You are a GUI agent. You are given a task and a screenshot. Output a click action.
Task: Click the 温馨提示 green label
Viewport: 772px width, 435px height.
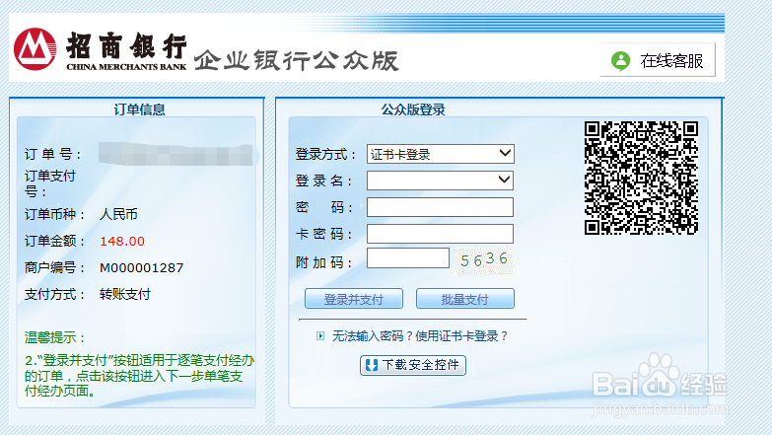tap(55, 337)
